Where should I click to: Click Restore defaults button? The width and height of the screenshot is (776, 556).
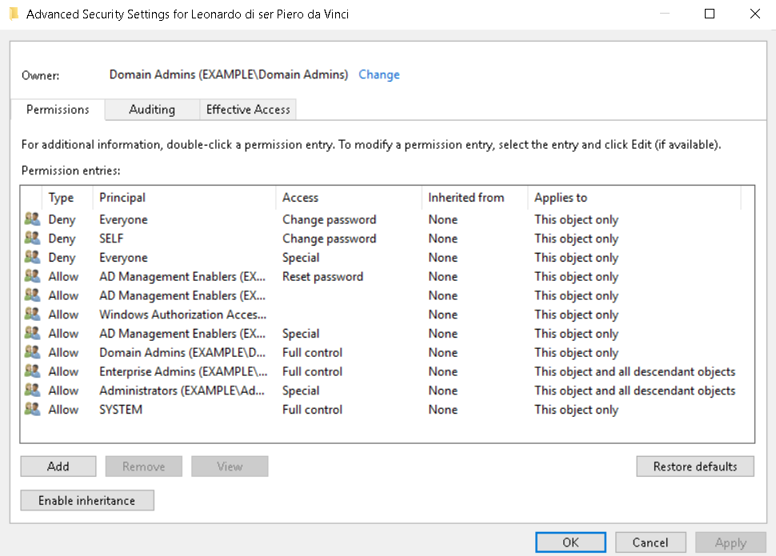[x=694, y=466]
